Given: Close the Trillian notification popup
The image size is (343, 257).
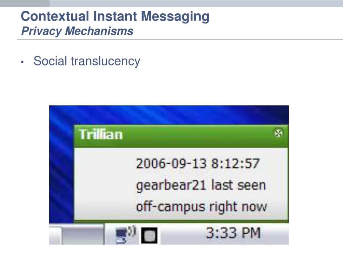Looking at the screenshot, I should point(278,133).
